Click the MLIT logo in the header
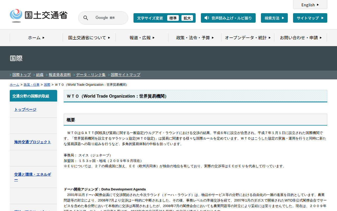Image resolution: width=337 pixels, height=211 pixels. tap(38, 16)
